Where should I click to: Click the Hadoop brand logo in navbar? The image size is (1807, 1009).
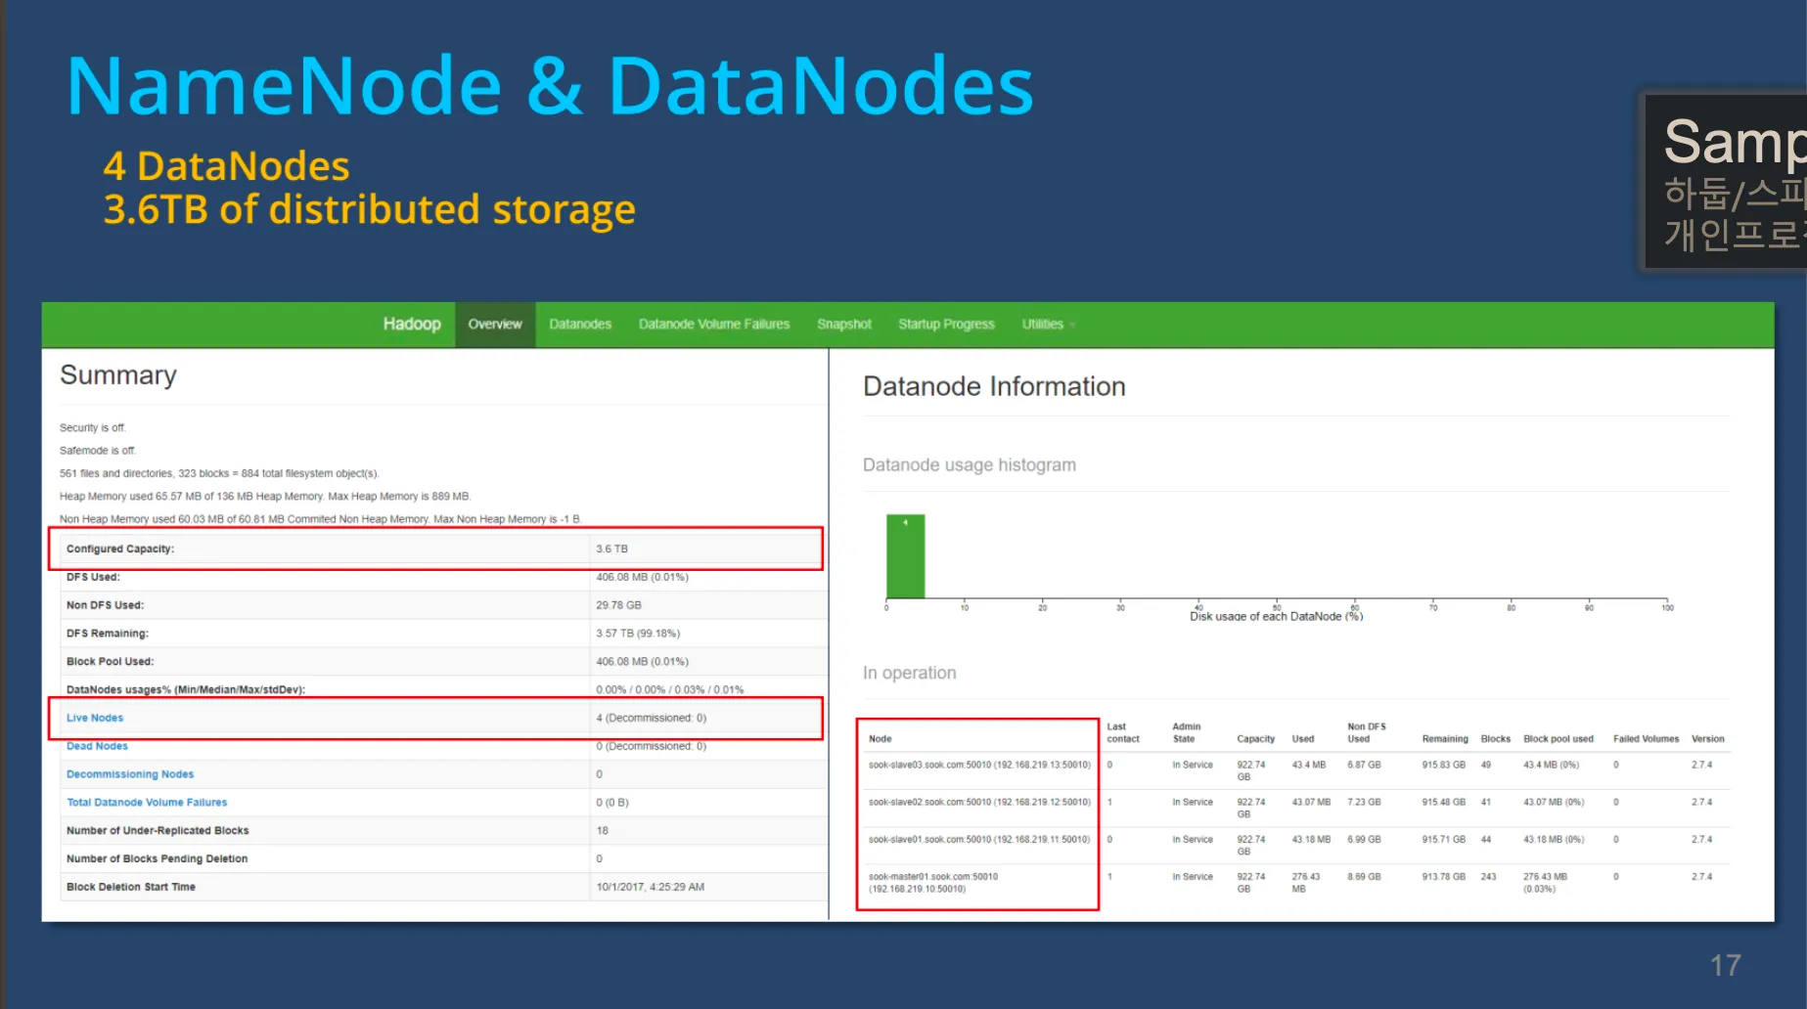click(x=411, y=325)
